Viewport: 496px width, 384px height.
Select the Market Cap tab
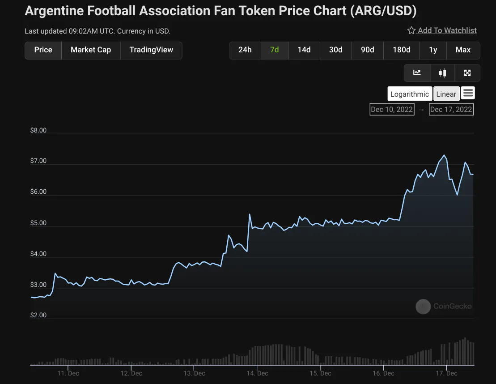pos(91,50)
